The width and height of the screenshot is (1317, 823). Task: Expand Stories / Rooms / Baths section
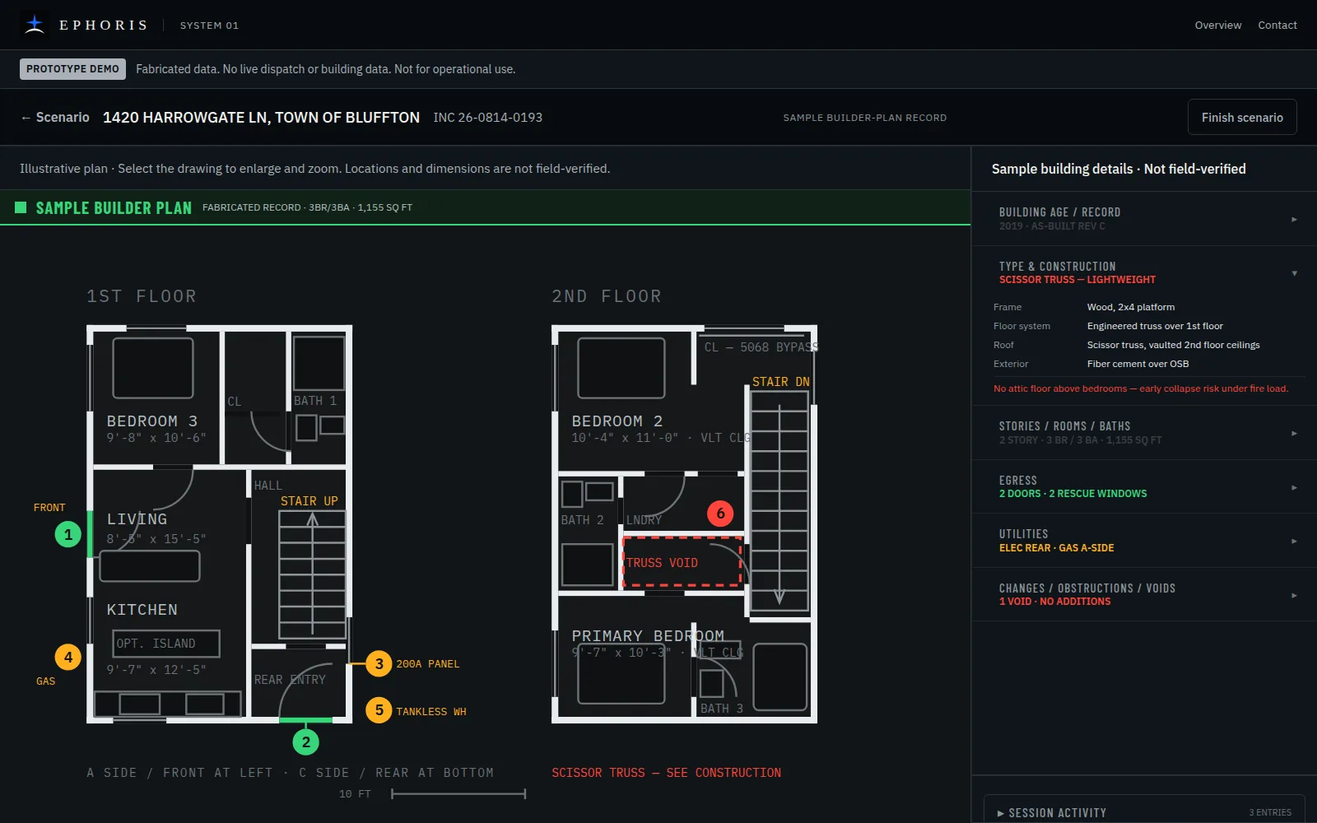click(x=1144, y=433)
